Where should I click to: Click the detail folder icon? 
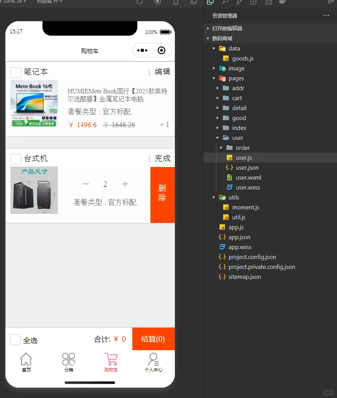[x=226, y=108]
